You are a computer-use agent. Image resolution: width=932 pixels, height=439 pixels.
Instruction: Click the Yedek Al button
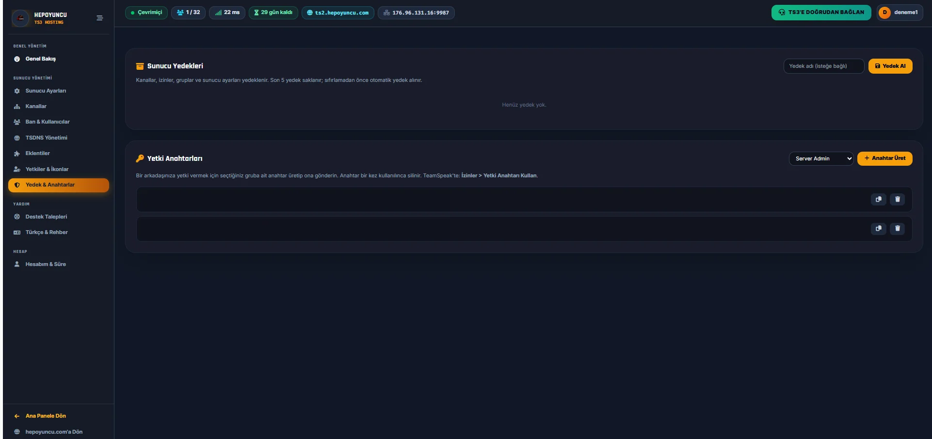[890, 66]
